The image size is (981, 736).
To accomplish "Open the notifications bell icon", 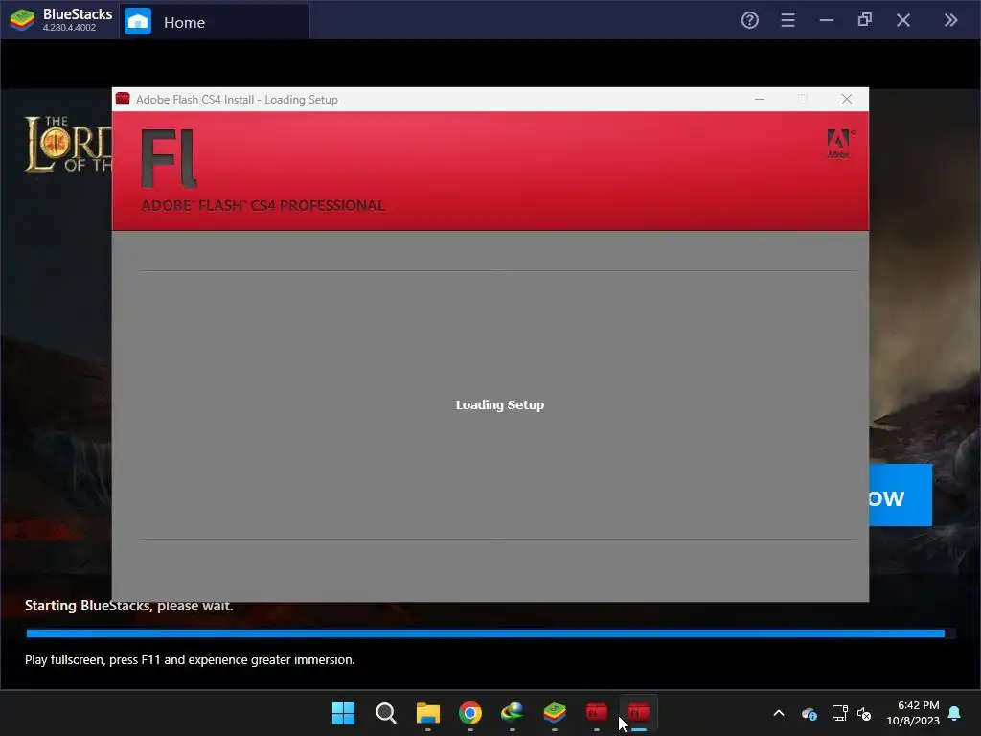I will (954, 713).
